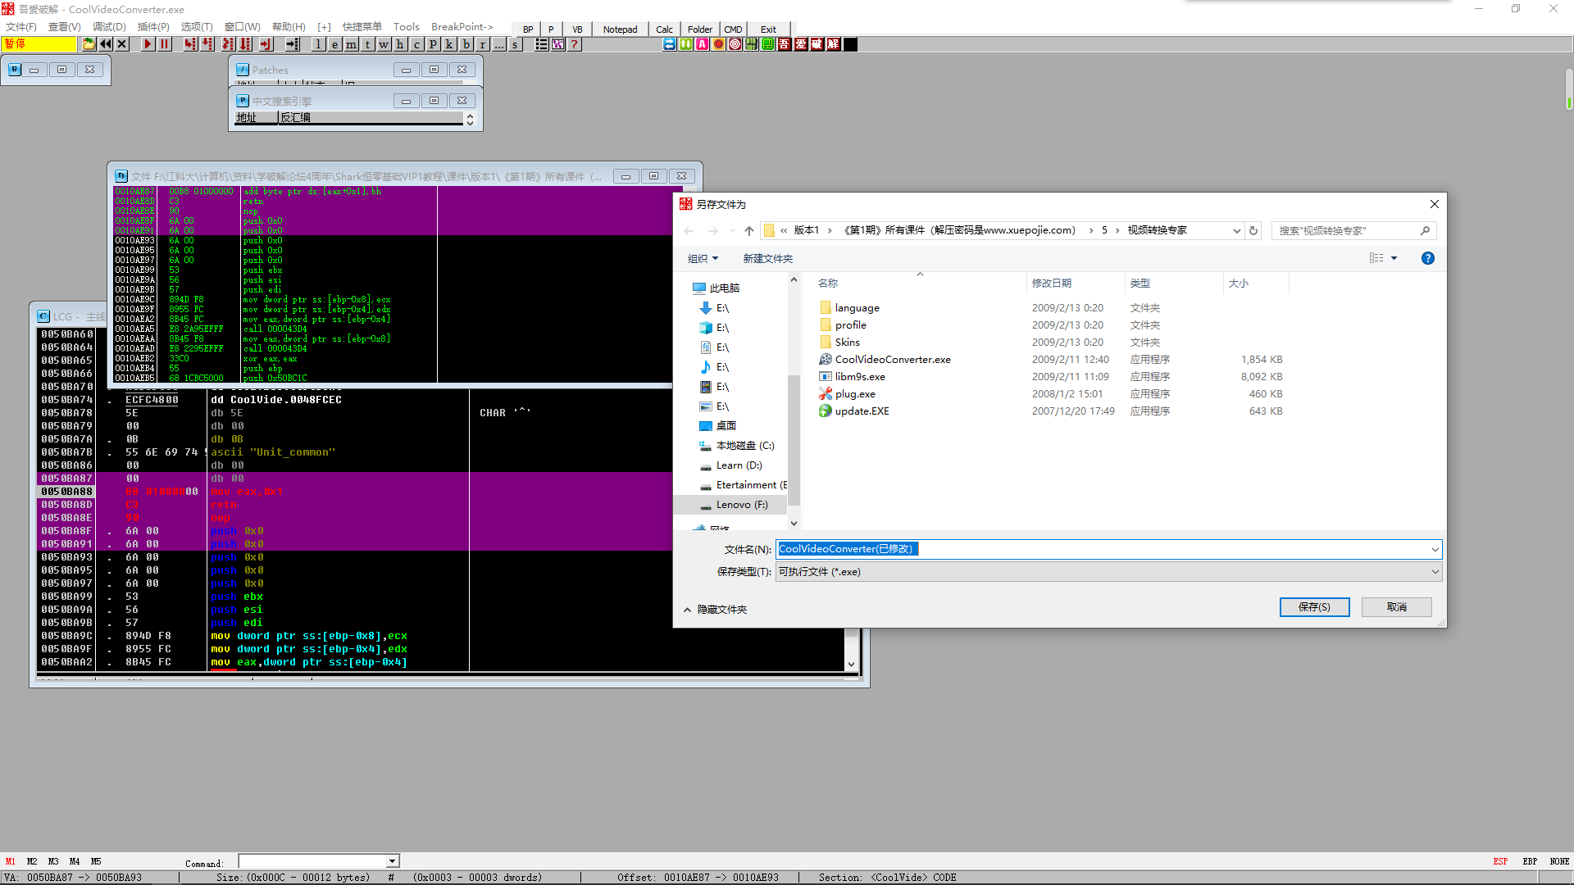Click the 保存(S) save button
The image size is (1574, 885).
pos(1313,607)
